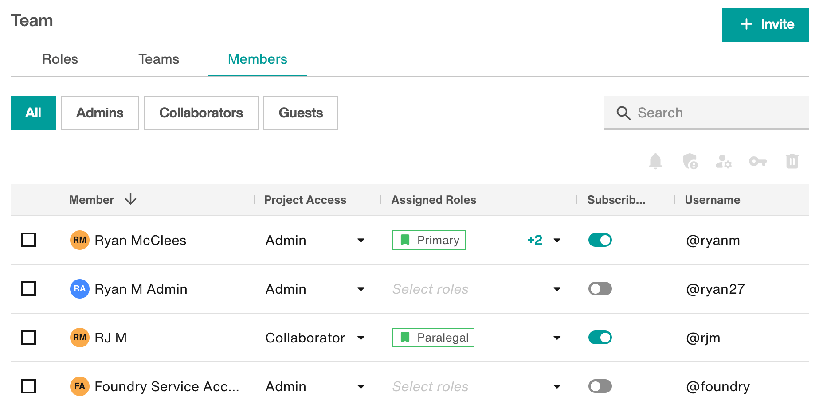Filter members by Admins
The image size is (819, 408).
(x=100, y=113)
